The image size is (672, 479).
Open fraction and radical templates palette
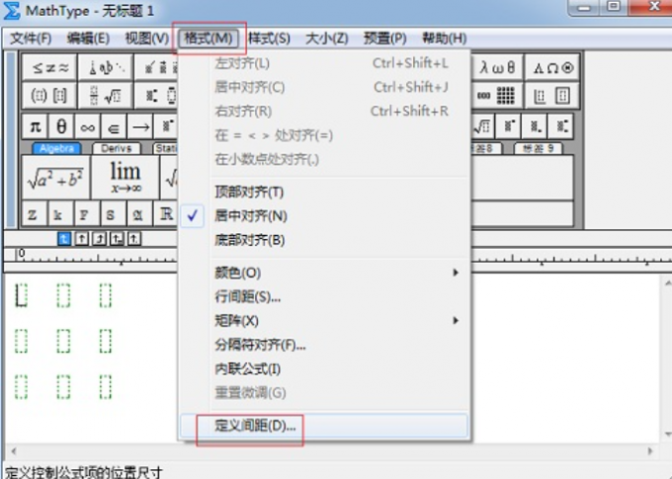[x=106, y=95]
